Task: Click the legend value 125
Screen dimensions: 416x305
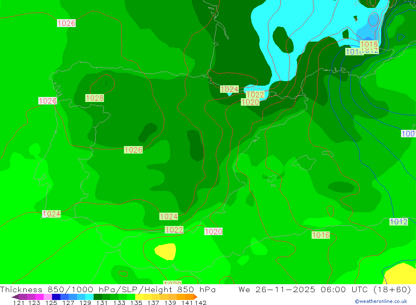Action: click(x=51, y=303)
